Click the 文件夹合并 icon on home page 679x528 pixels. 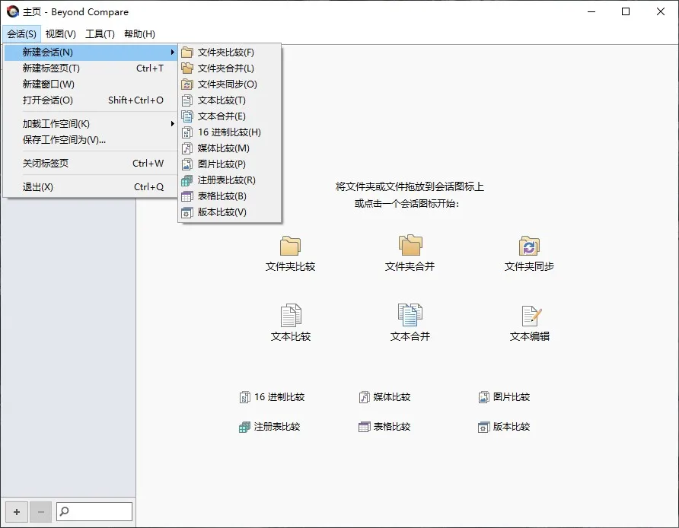(x=410, y=245)
